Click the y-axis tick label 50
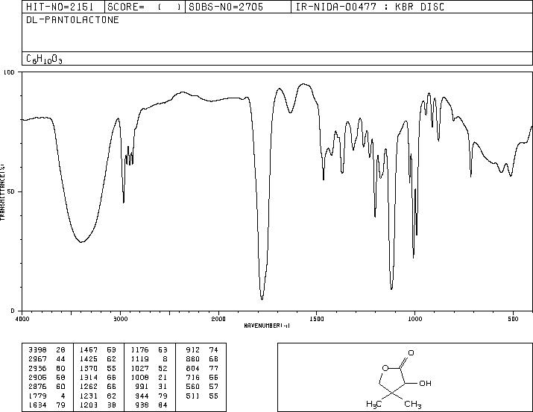This screenshot has width=533, height=412. pos(11,192)
